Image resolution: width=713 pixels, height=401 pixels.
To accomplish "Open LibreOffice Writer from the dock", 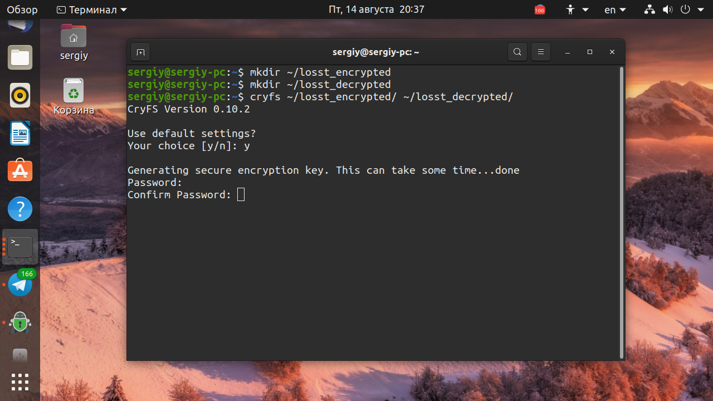I will tap(20, 133).
